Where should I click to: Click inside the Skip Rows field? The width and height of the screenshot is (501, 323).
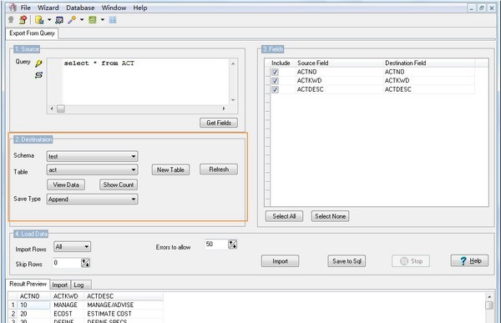point(67,263)
